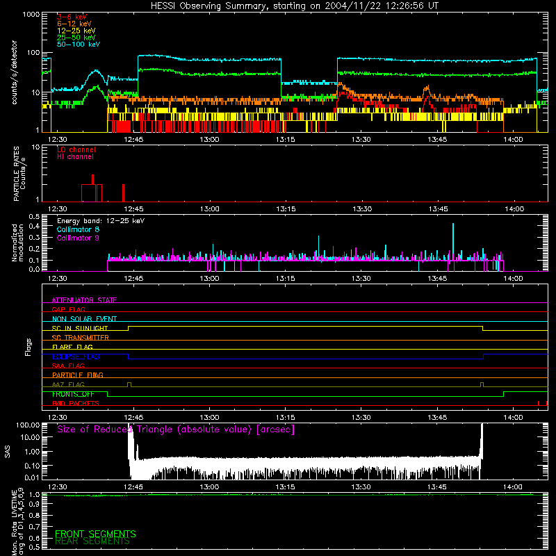Click the green FRONTS_OFF label
556x556 pixels.
click(73, 394)
